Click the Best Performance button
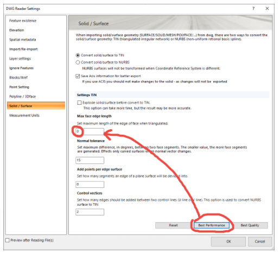280x253 pixels. coord(212,225)
